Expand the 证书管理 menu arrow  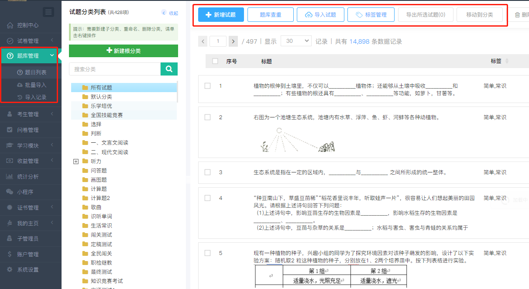52,207
